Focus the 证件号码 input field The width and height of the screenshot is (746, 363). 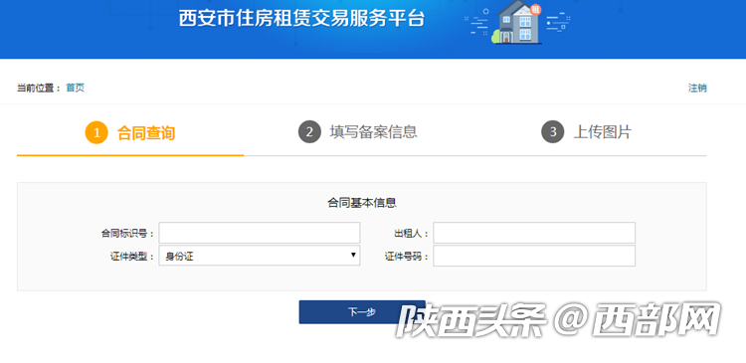534,256
